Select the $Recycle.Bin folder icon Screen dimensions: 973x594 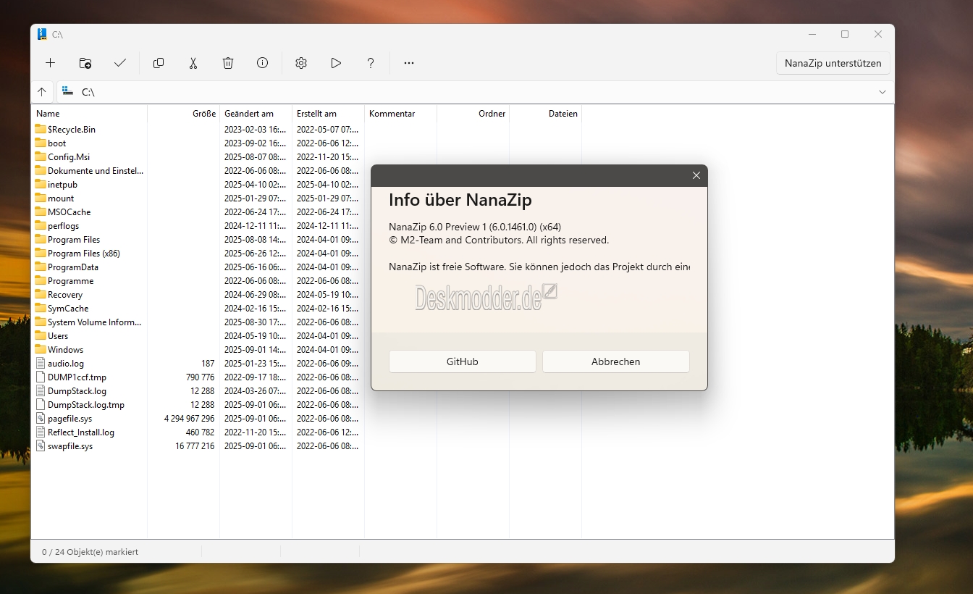click(41, 129)
